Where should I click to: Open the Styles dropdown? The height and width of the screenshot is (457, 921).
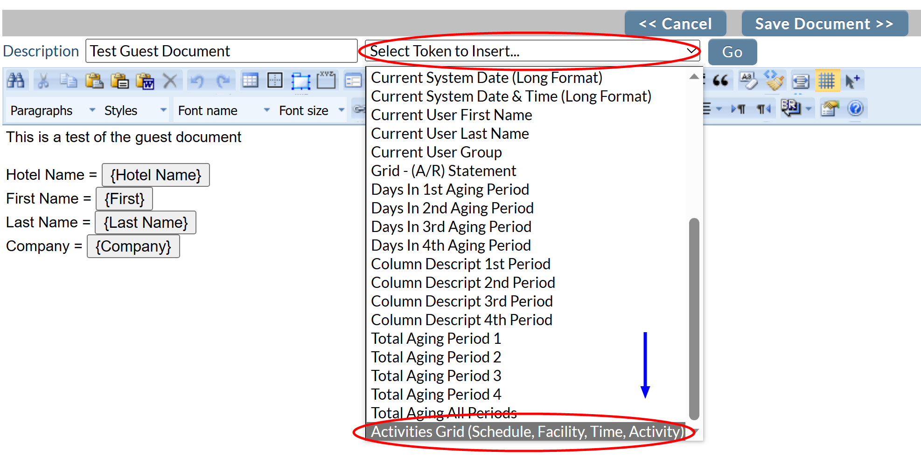135,110
